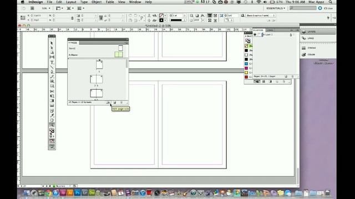Select the [None] master page thumbnail

(120, 48)
